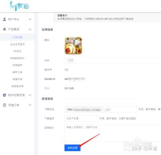The height and width of the screenshot is (155, 161).
Task: Click the download address https field
Action: click(100, 109)
